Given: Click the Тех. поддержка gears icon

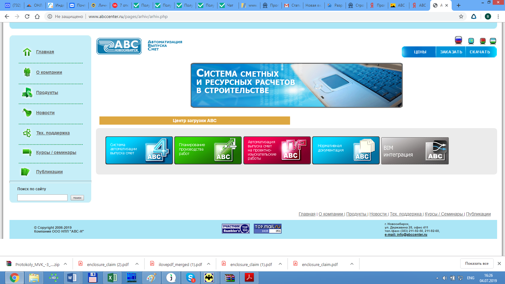Looking at the screenshot, I should click(27, 133).
